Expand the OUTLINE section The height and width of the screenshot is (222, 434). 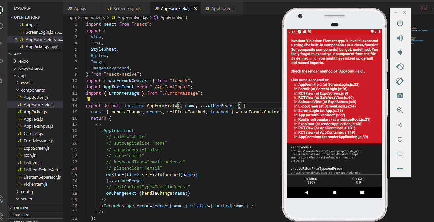tap(21, 207)
